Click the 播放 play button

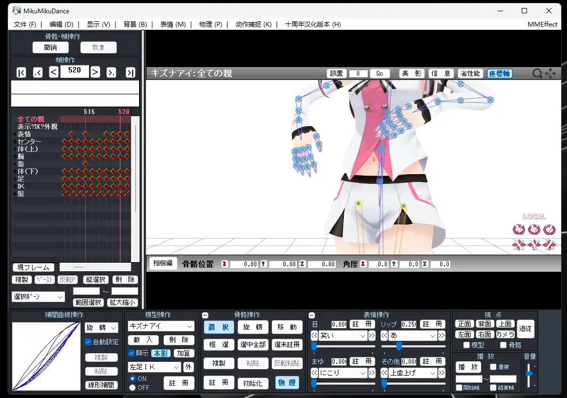click(x=468, y=367)
